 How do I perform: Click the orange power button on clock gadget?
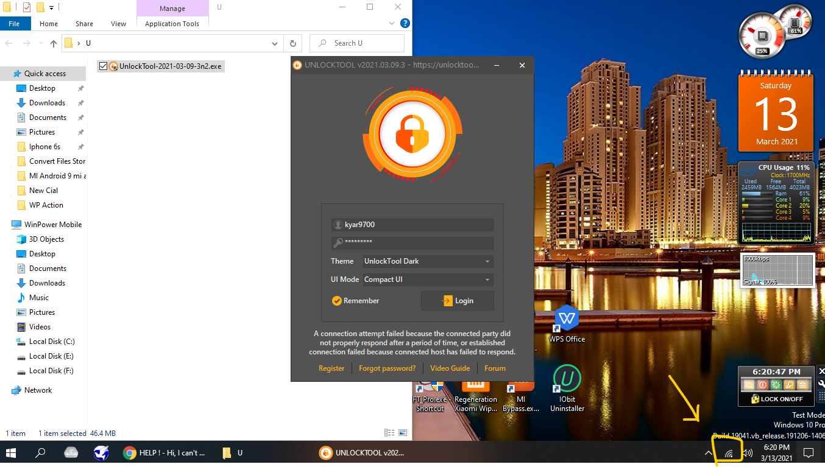click(x=748, y=385)
